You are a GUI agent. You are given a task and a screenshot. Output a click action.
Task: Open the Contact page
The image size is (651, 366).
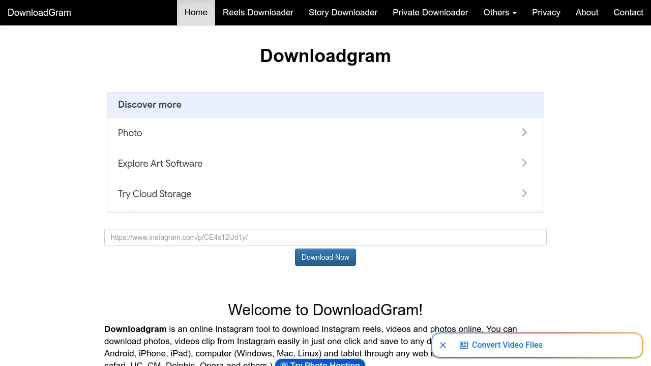tap(628, 13)
